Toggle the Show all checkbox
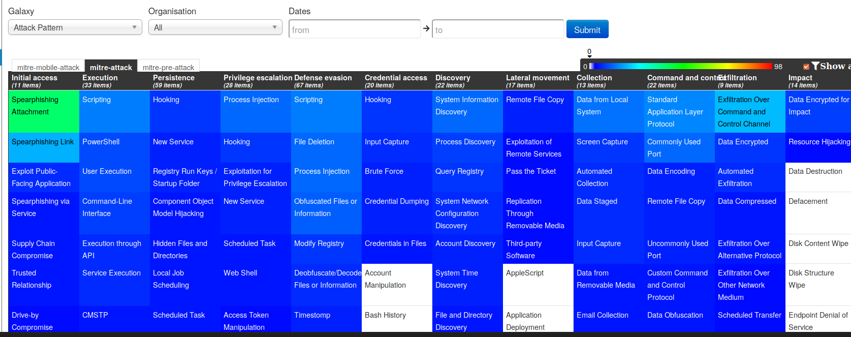This screenshot has width=851, height=337. (x=806, y=67)
